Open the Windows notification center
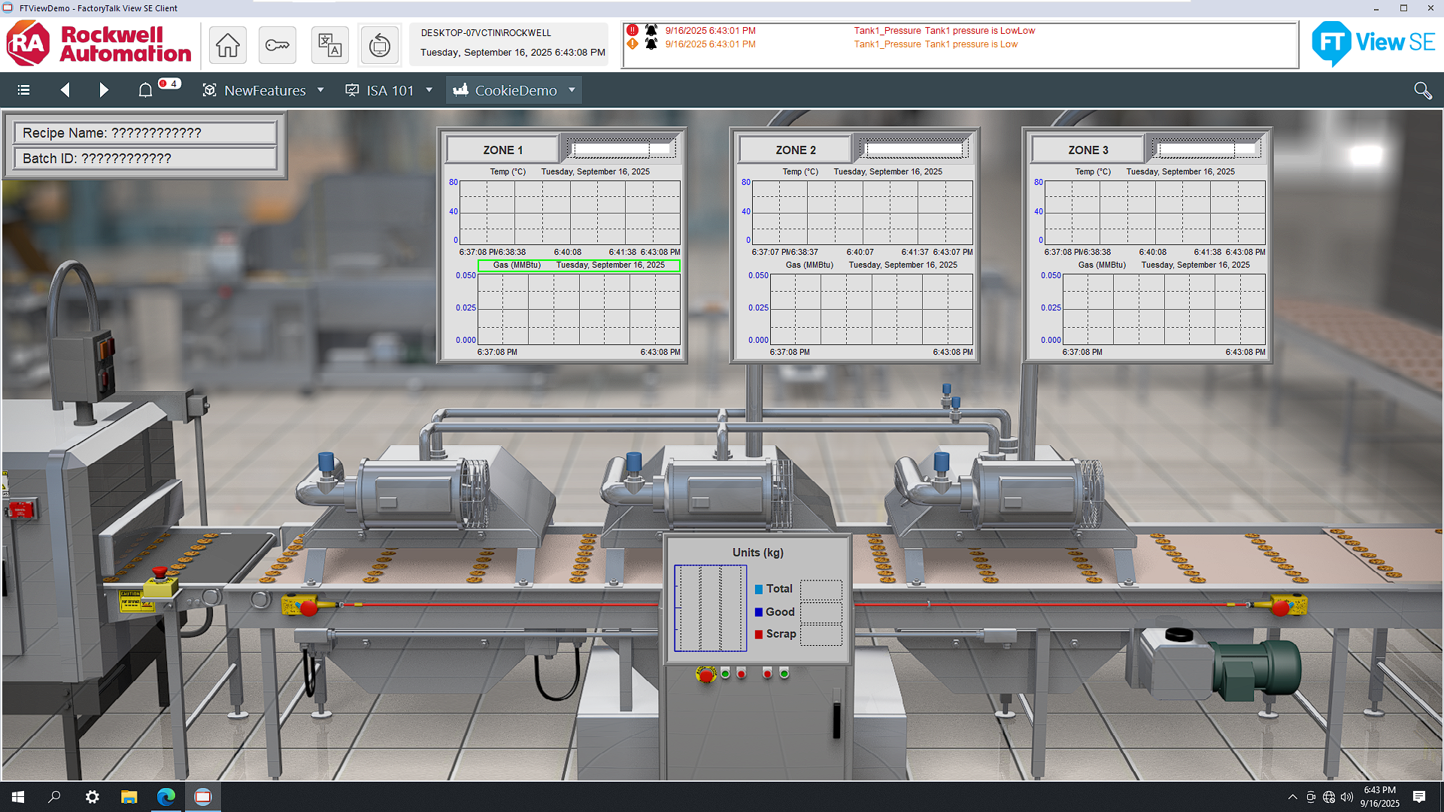This screenshot has height=812, width=1444. click(x=1418, y=797)
